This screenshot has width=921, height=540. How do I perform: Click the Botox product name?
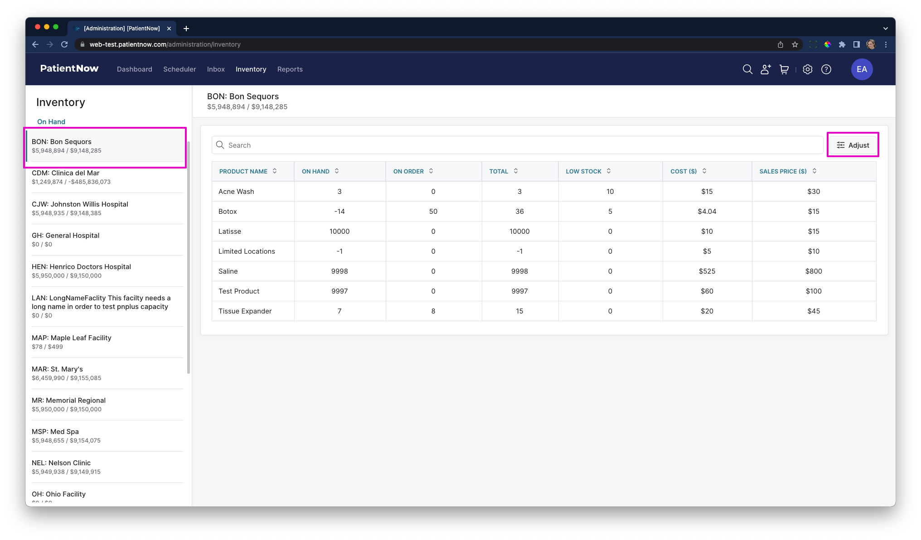pyautogui.click(x=228, y=212)
